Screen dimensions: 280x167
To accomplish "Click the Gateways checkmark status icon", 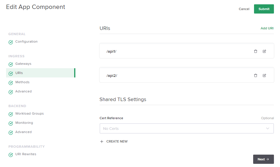I will [11, 64].
